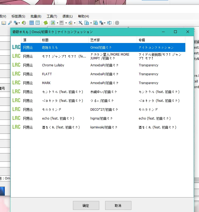Click the Chinese conversion icon beside rename icon
The height and width of the screenshot is (212, 199).
(101, 23)
